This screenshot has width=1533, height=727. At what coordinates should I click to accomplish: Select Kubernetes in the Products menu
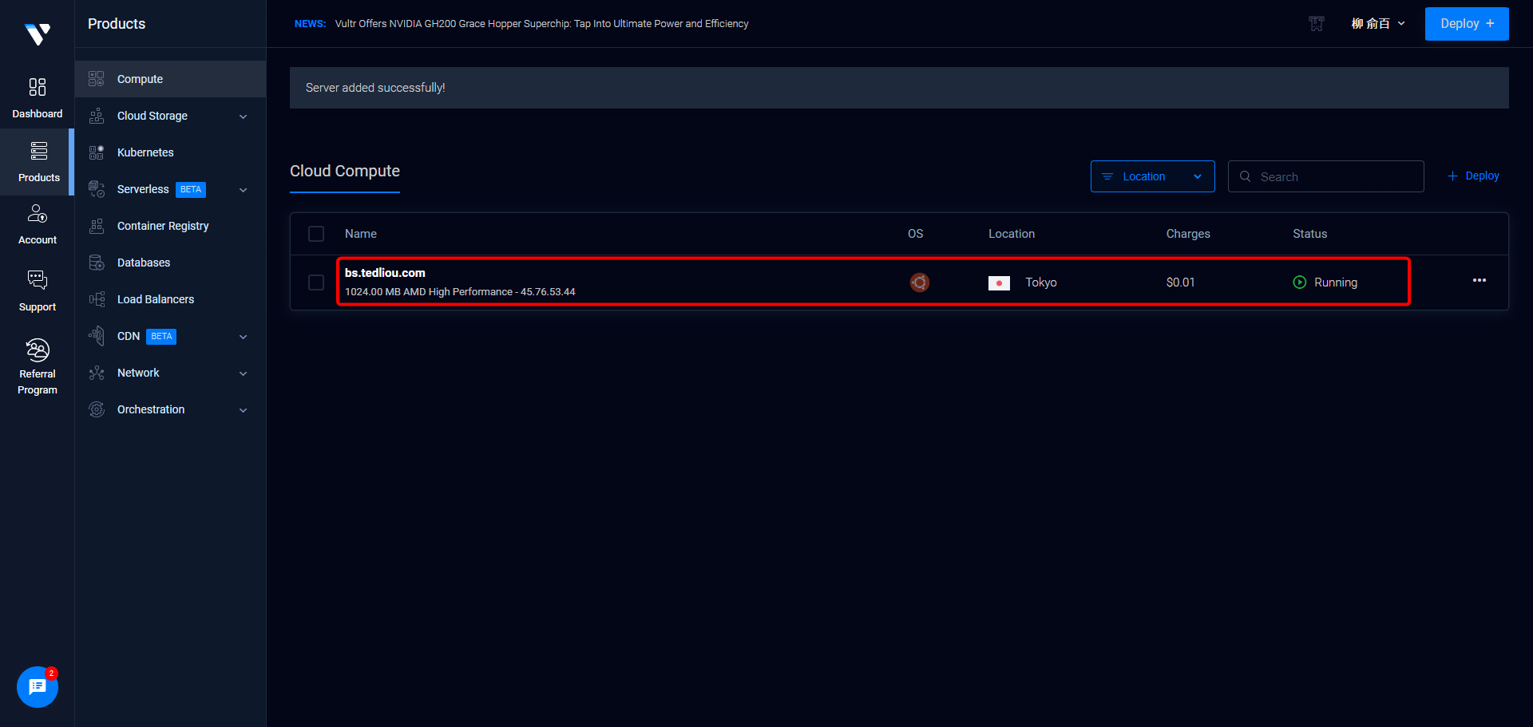[145, 152]
